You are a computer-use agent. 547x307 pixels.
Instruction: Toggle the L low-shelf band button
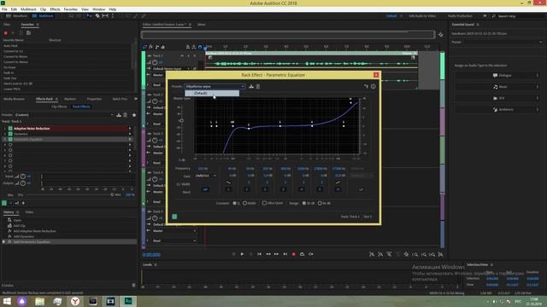tap(228, 189)
